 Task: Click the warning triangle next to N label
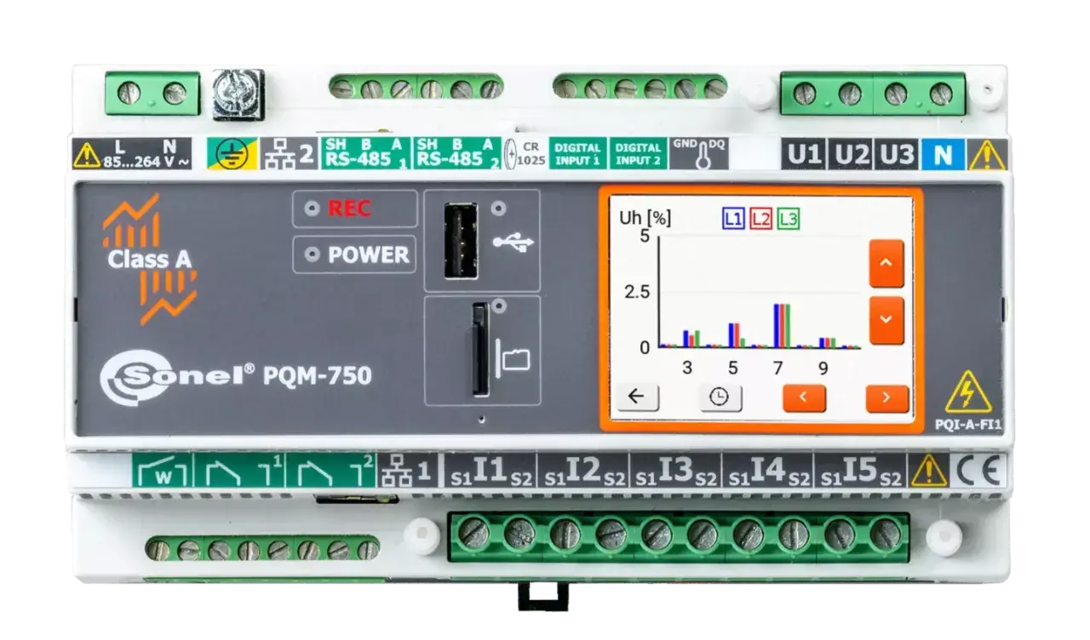(987, 155)
